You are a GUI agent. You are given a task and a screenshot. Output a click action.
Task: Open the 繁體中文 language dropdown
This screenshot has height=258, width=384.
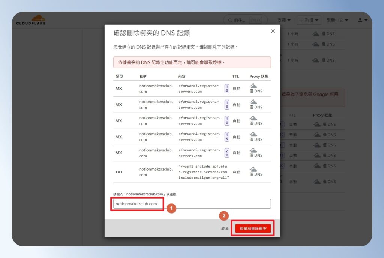tap(337, 20)
